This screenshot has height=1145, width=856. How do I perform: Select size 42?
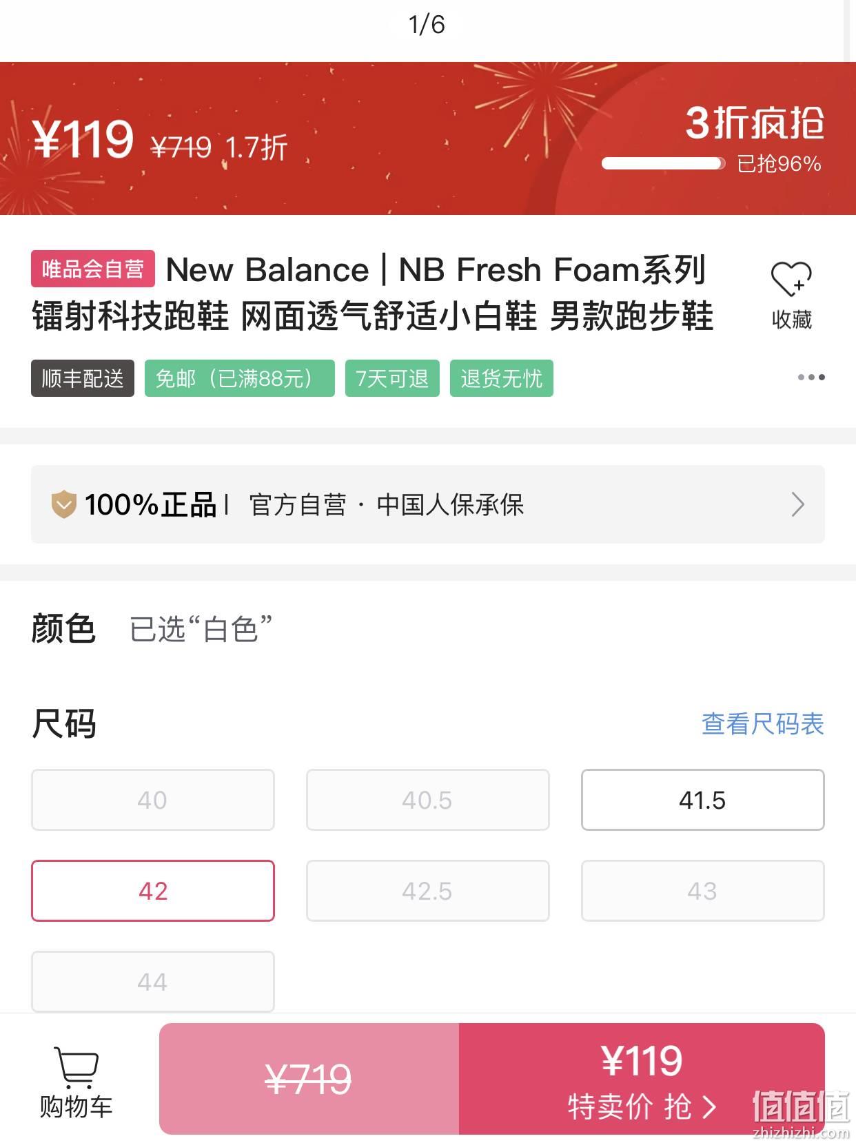pyautogui.click(x=153, y=891)
